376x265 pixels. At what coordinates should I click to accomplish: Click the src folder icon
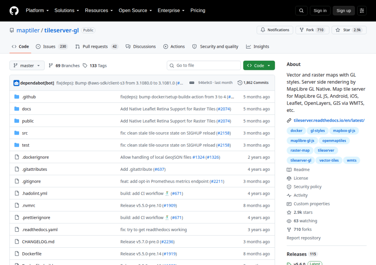coord(17,133)
